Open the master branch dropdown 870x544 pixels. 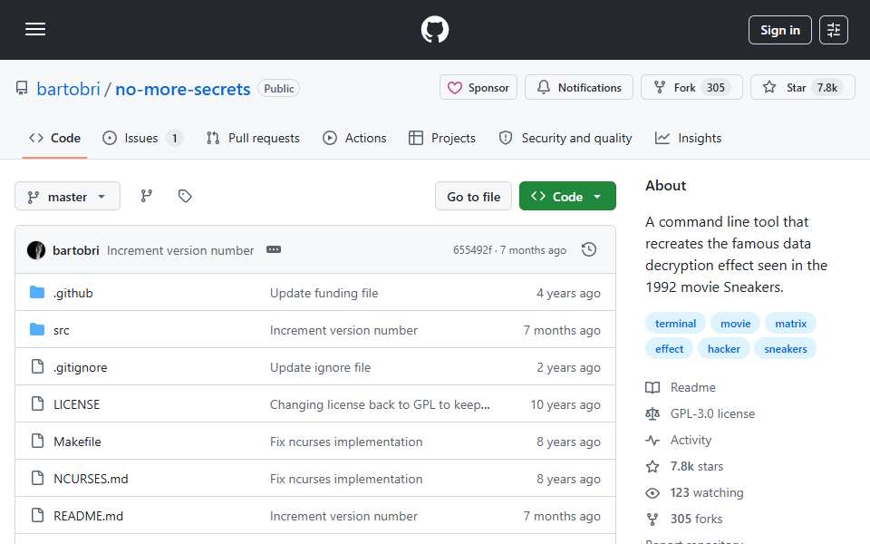pyautogui.click(x=67, y=197)
